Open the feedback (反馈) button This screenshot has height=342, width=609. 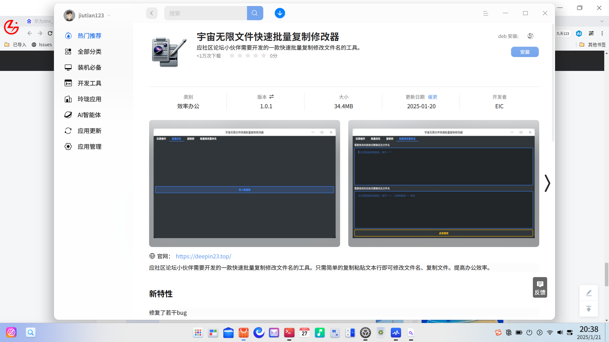click(540, 288)
